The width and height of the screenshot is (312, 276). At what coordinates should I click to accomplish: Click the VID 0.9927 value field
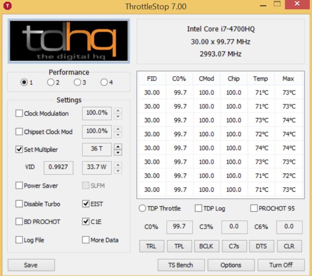coord(58,168)
